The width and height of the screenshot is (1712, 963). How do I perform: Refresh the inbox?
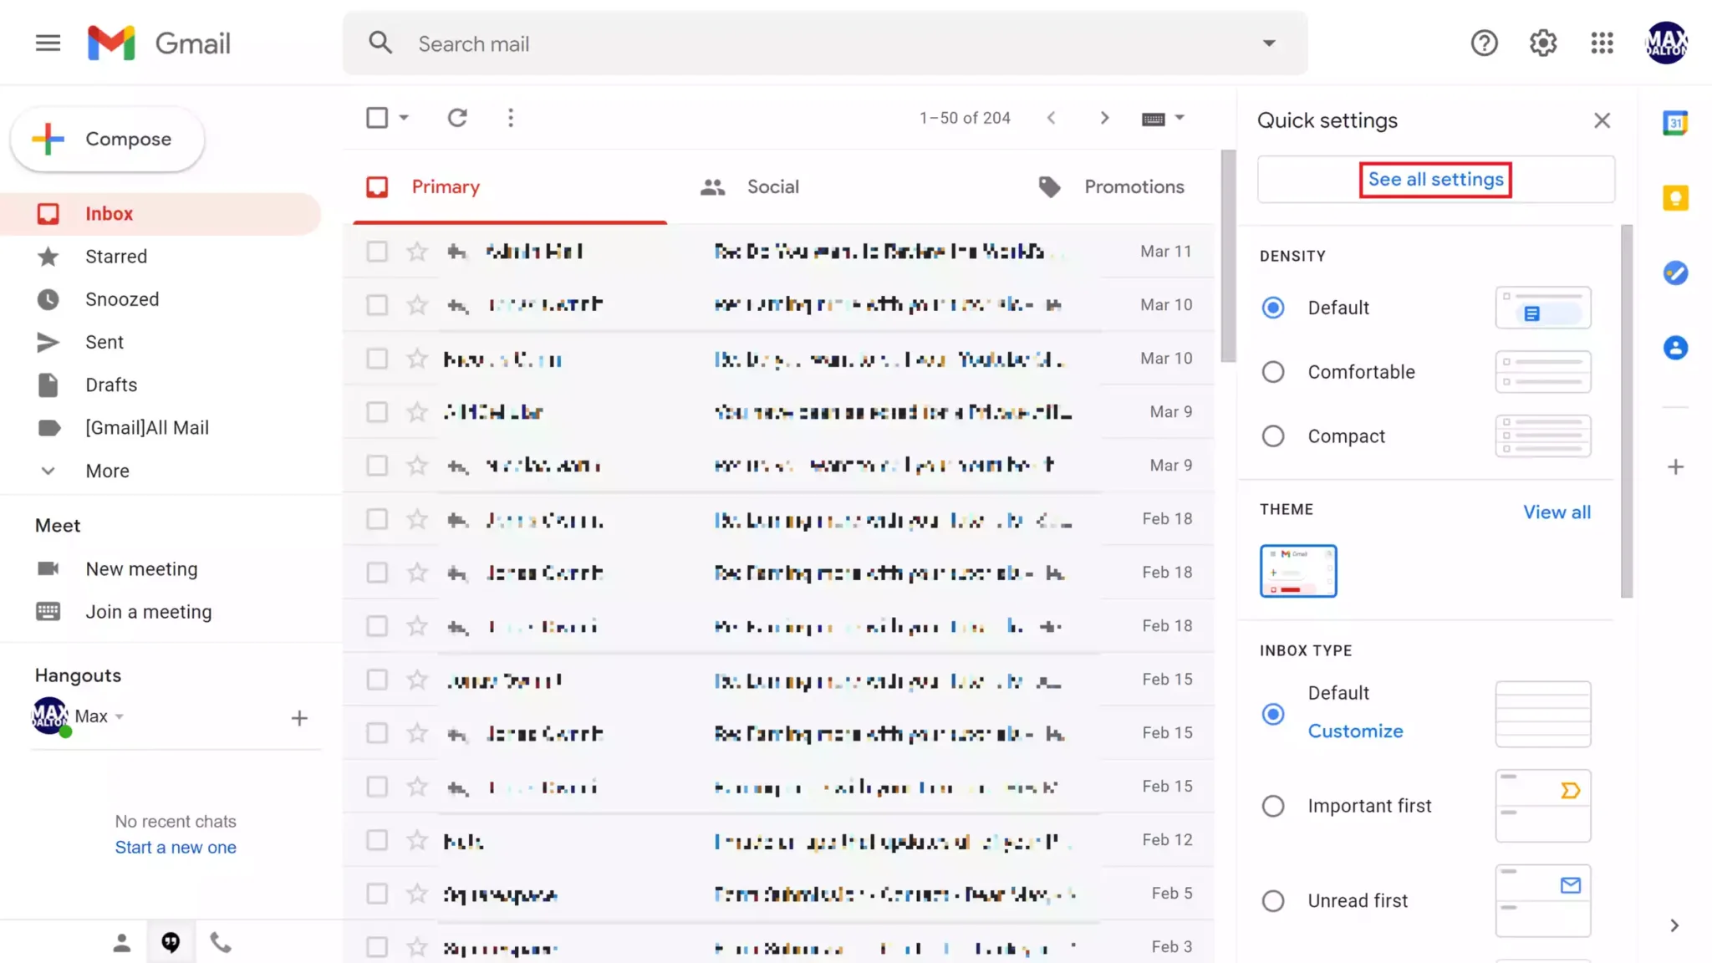[456, 118]
